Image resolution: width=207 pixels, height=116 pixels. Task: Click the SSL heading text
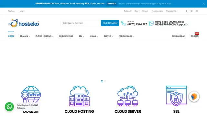click(x=176, y=111)
